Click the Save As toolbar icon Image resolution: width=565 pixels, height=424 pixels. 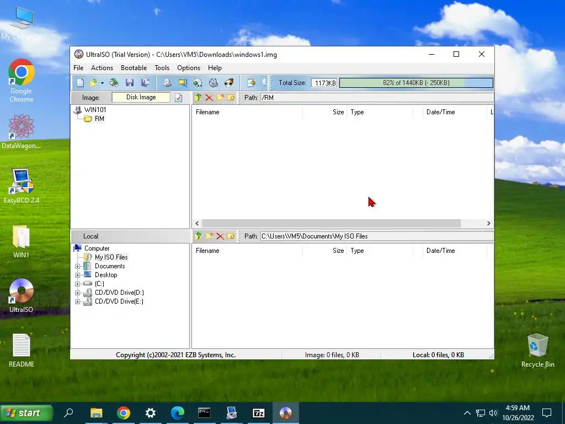pyautogui.click(x=146, y=83)
